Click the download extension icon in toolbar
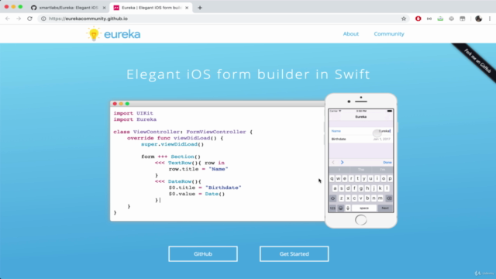 tap(440, 19)
